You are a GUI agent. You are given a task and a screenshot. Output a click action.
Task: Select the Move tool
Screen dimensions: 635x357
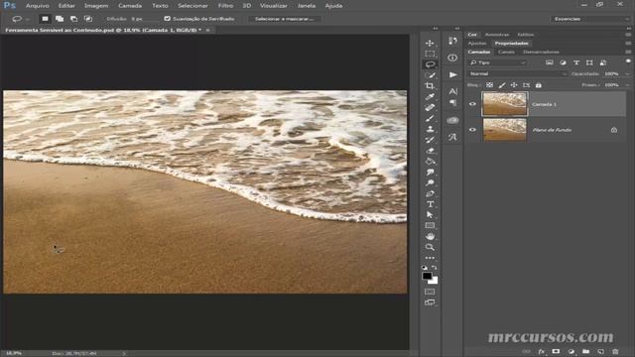(430, 43)
